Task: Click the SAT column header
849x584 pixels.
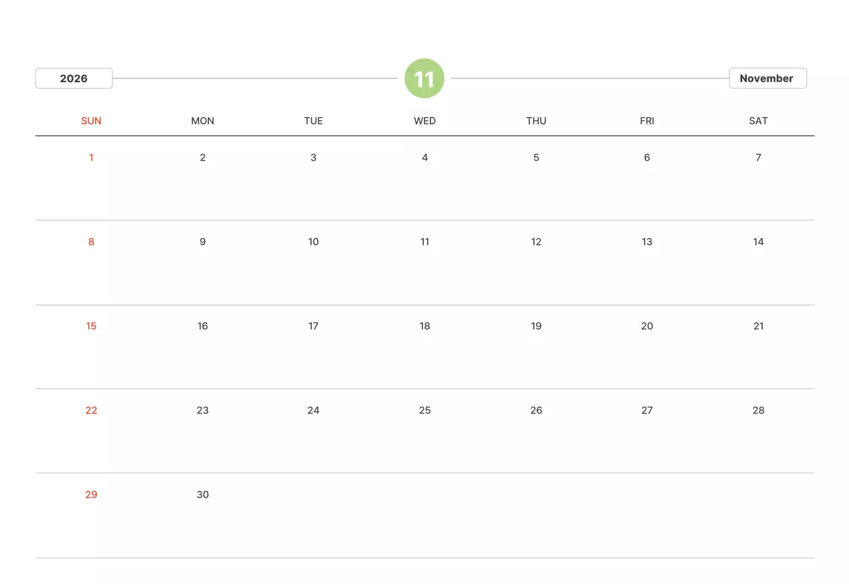Action: coord(758,121)
